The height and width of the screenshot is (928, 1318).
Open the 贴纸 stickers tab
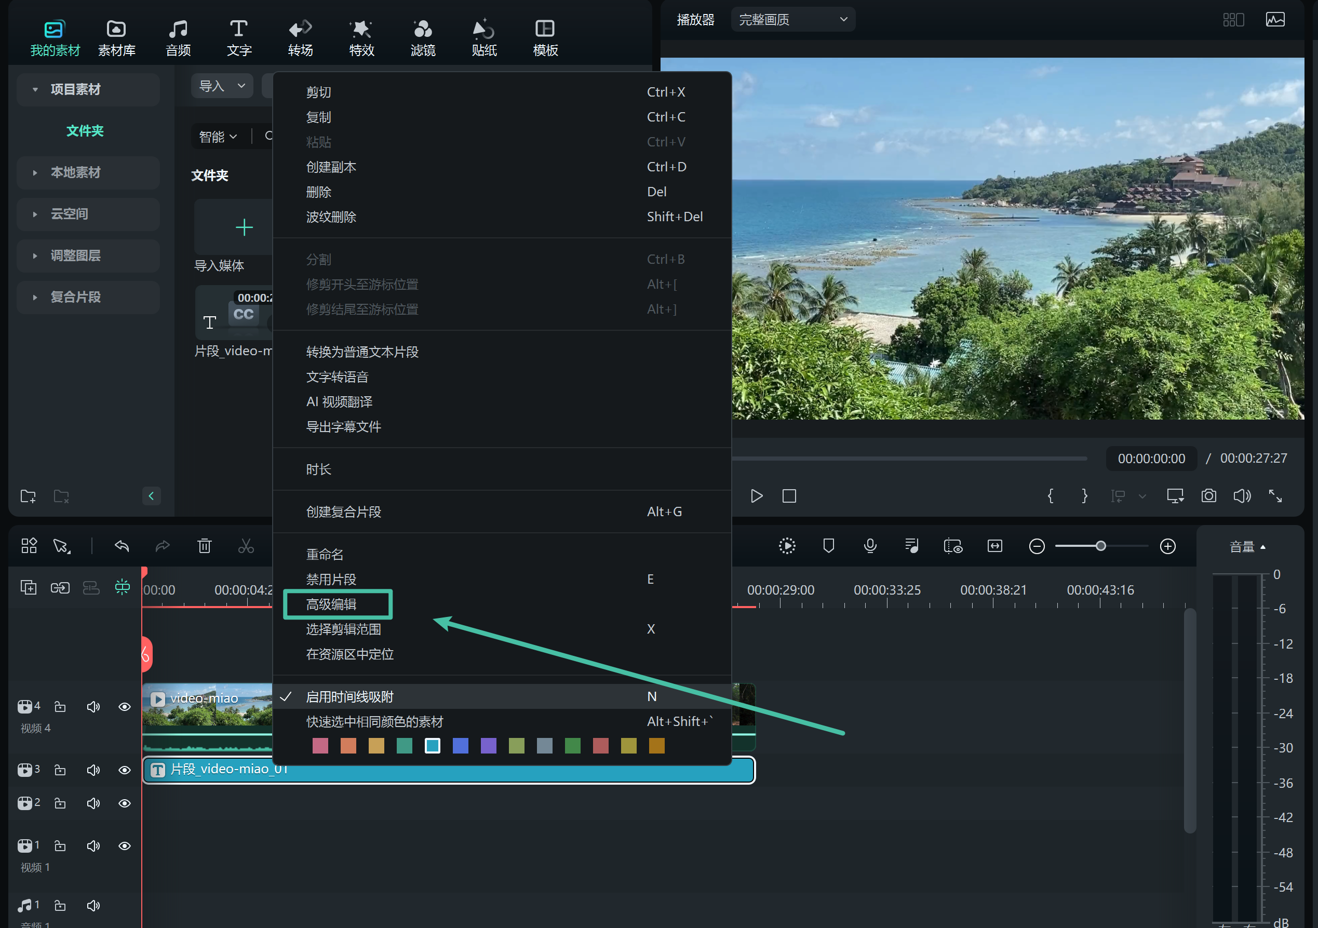484,38
